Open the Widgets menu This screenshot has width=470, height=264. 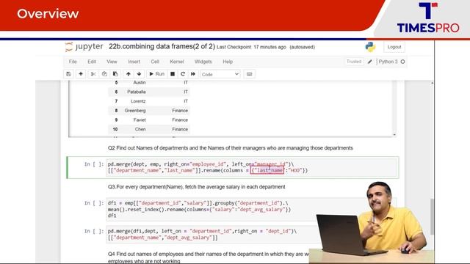pos(203,62)
